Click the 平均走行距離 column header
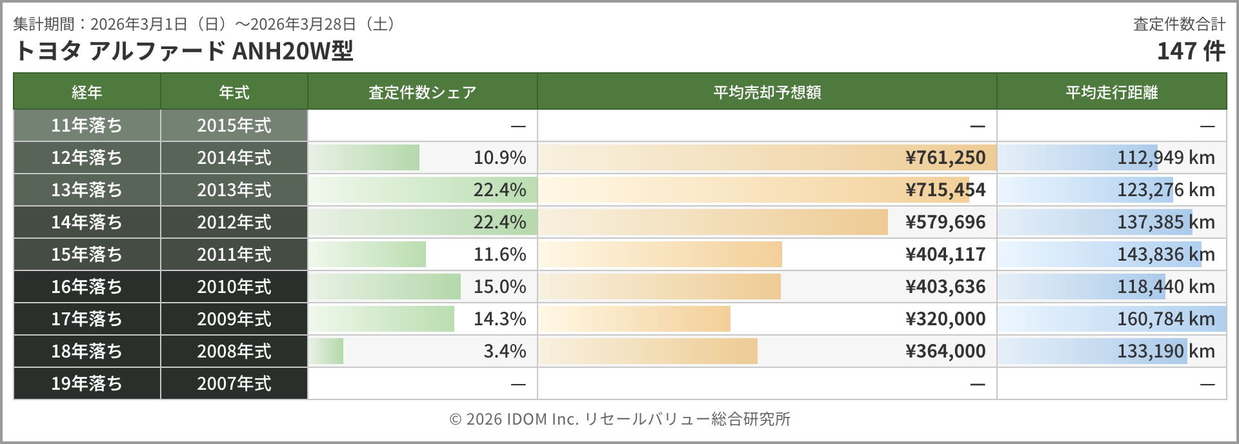 (x=1111, y=92)
